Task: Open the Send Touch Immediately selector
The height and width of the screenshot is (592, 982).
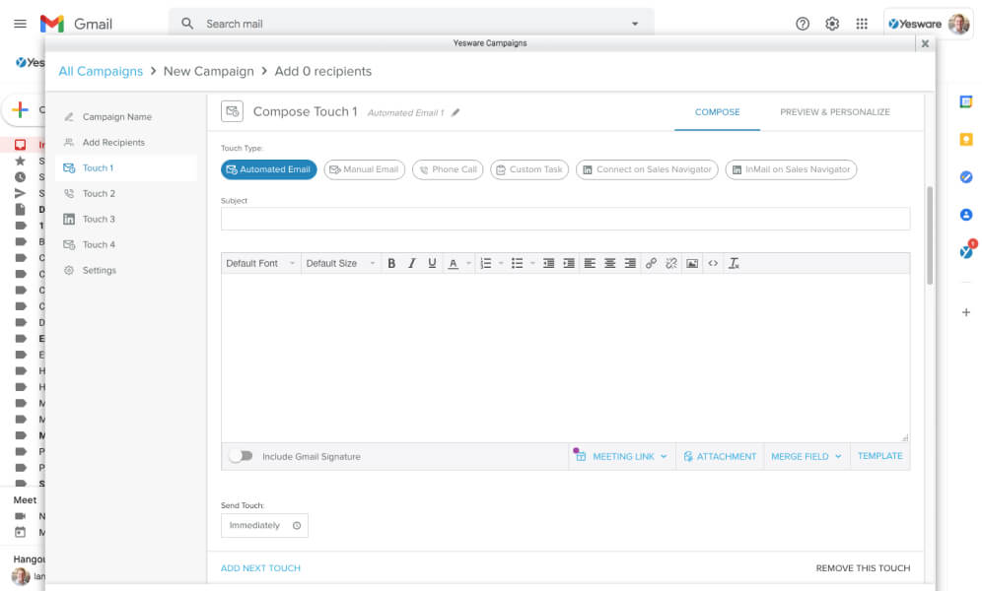Action: tap(264, 526)
